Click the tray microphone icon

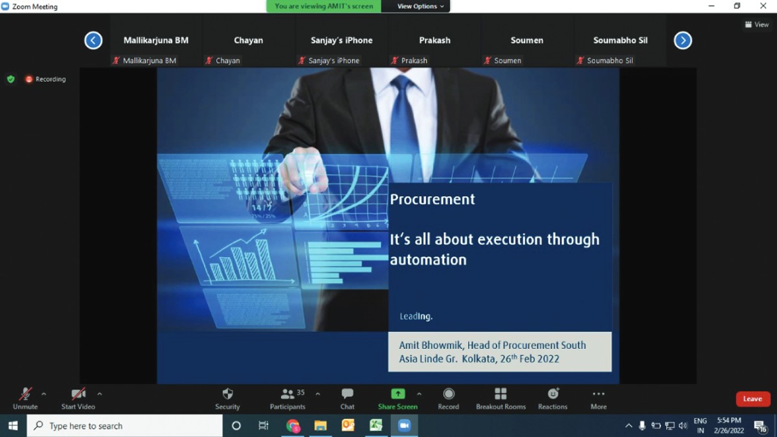[x=642, y=425]
